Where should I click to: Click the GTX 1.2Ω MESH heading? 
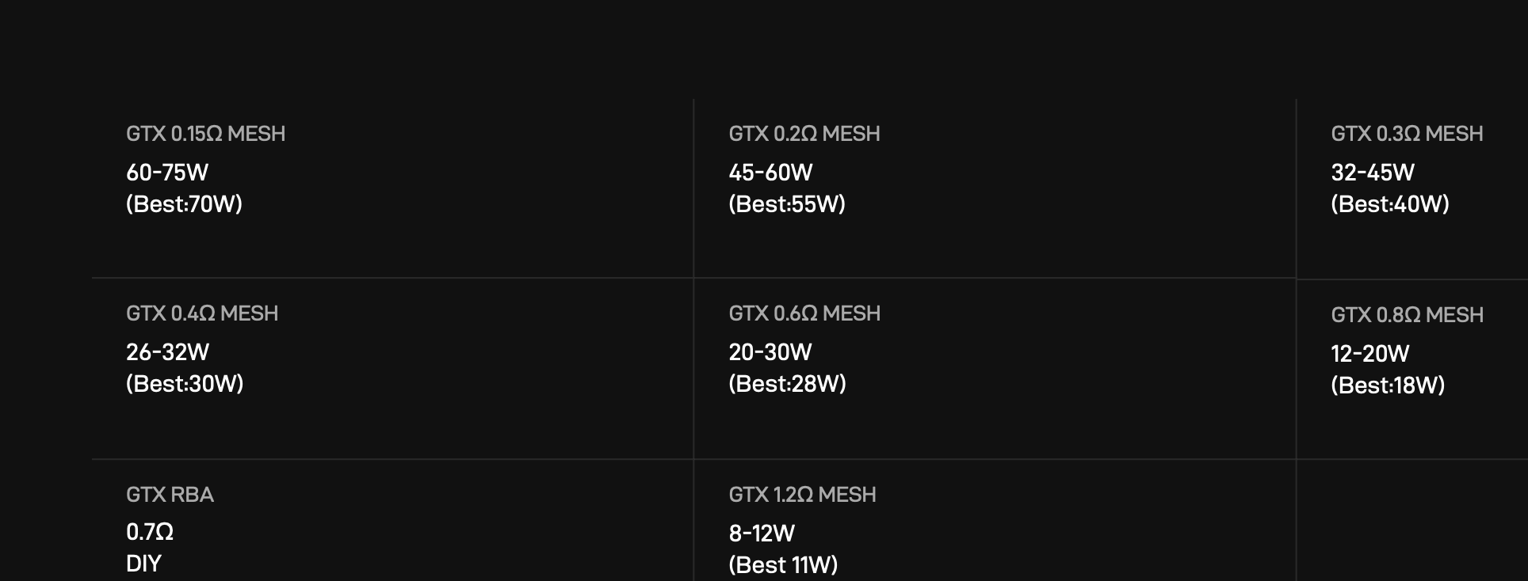802,495
